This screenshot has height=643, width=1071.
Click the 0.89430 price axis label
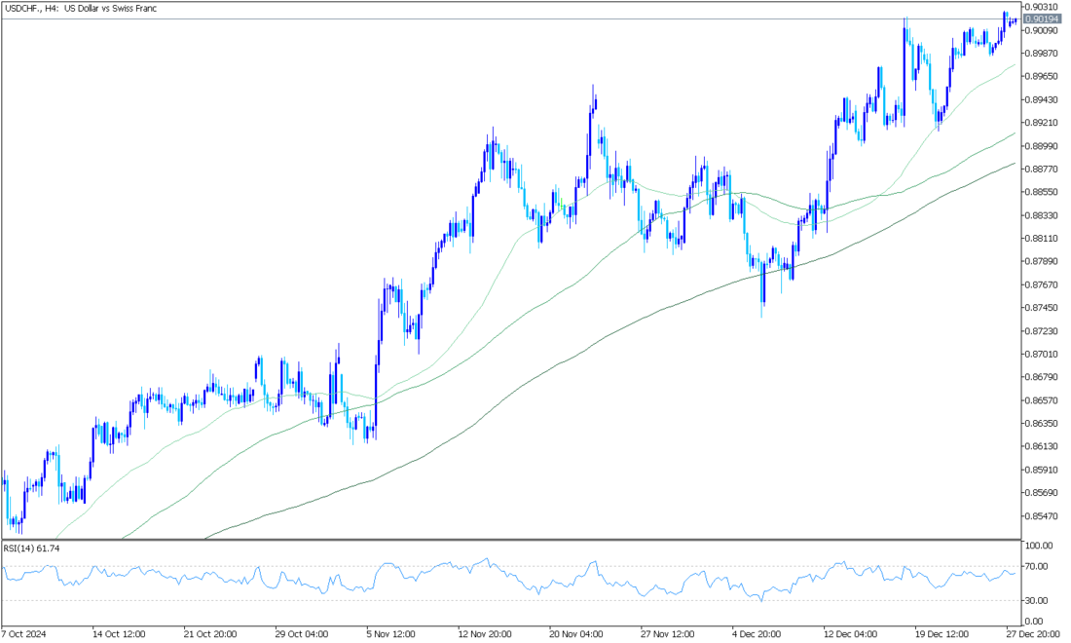pos(1041,99)
